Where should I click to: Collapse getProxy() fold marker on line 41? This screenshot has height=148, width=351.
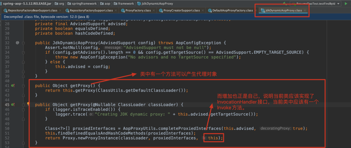(23, 86)
